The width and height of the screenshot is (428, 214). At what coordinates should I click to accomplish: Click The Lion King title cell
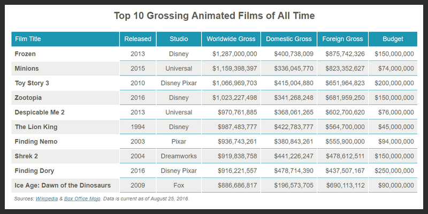pyautogui.click(x=36, y=127)
